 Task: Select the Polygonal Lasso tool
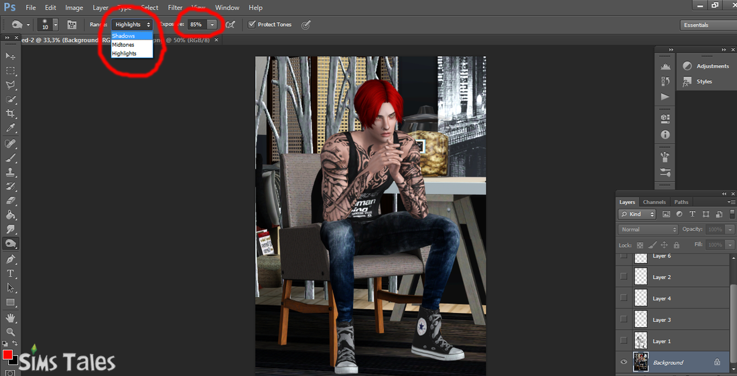coord(10,85)
